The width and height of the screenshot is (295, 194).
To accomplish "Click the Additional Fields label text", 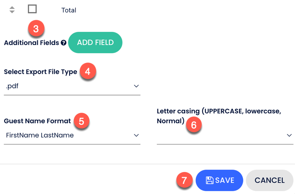I will (31, 43).
